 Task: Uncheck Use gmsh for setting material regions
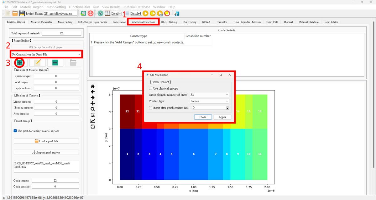[x=15, y=131]
